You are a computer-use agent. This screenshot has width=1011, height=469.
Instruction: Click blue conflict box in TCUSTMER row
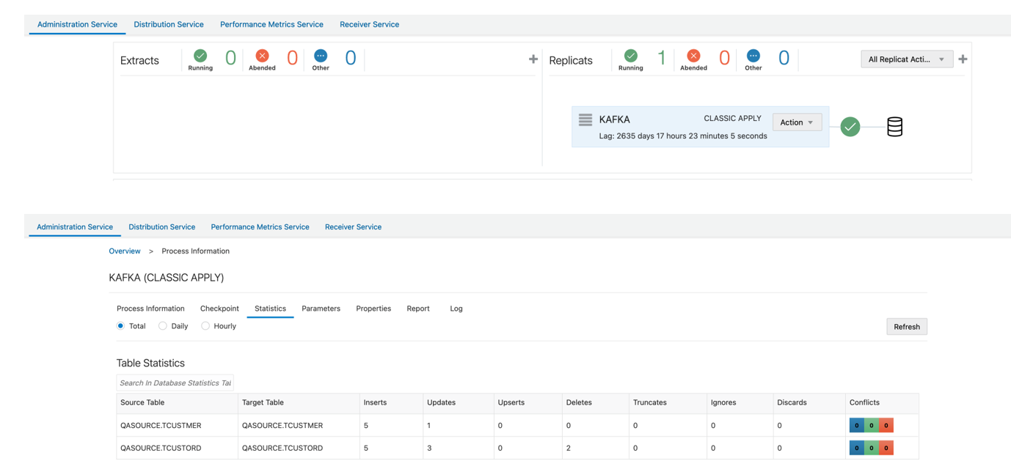point(857,425)
